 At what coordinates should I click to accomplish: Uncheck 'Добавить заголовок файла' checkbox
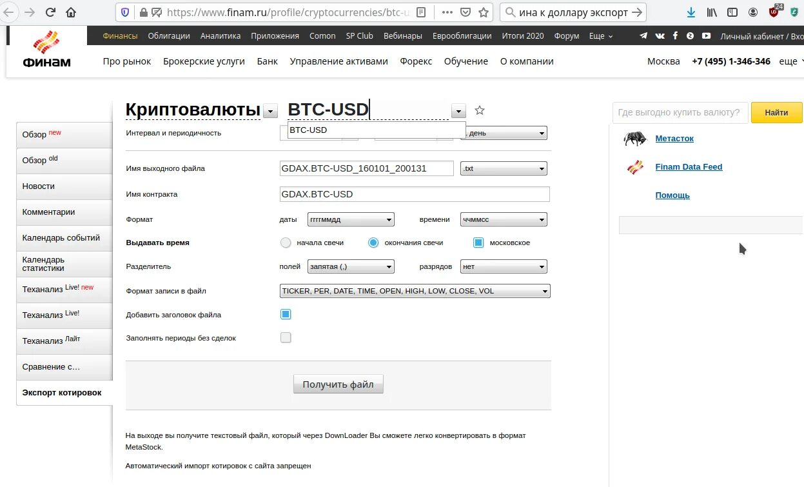click(286, 314)
